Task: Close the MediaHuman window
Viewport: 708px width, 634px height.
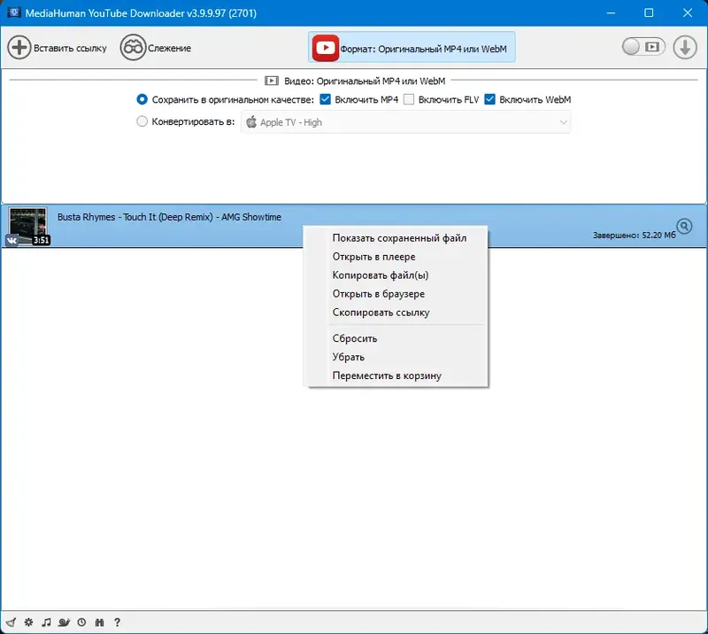Action: pyautogui.click(x=688, y=12)
